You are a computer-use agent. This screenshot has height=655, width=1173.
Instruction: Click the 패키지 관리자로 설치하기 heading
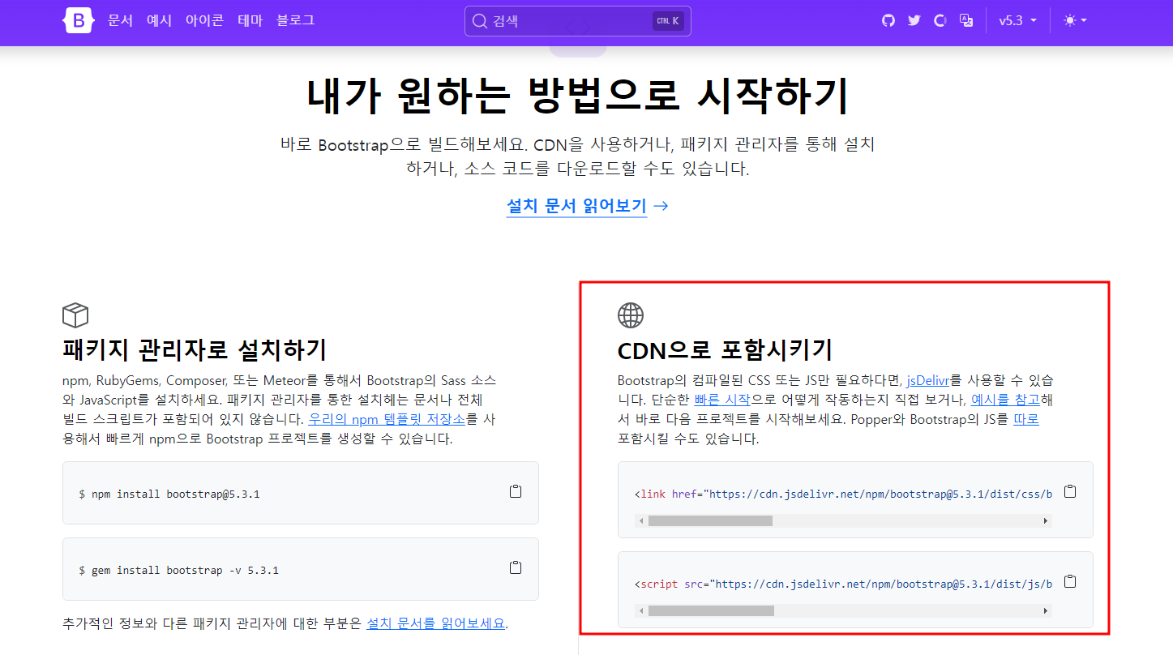tap(195, 349)
